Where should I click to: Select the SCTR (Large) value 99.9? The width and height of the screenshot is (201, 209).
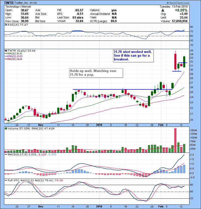point(114,21)
